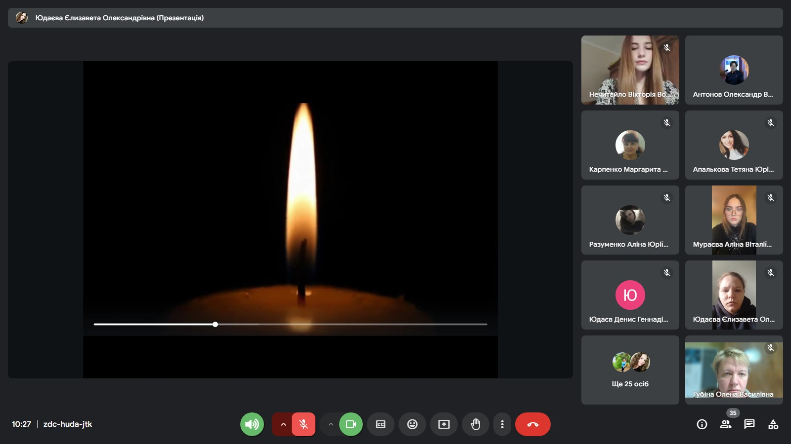Leave call with red hang-up button
The height and width of the screenshot is (444, 791).
point(533,424)
